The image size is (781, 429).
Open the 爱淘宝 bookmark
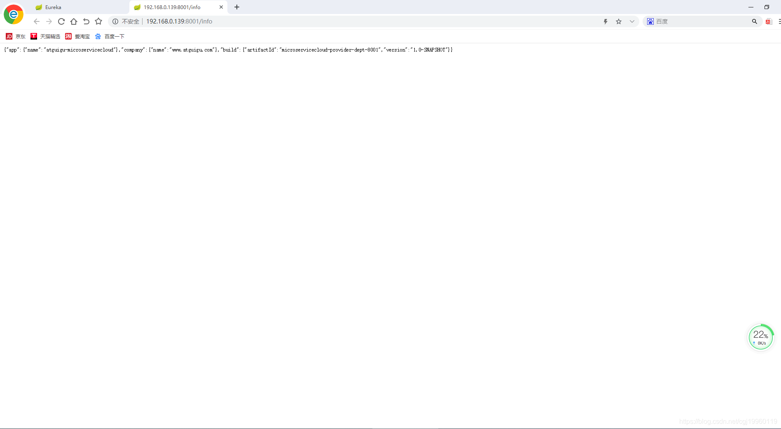77,37
